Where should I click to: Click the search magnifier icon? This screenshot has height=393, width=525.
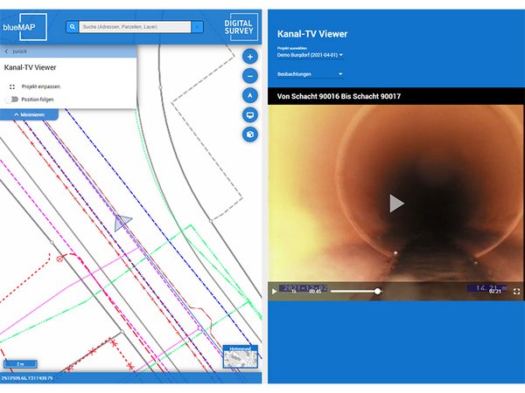72,27
